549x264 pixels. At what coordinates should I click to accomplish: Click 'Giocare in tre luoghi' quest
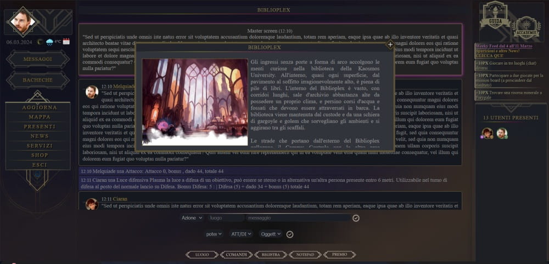coord(509,65)
